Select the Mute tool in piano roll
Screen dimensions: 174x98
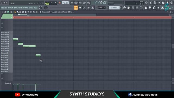point(26,12)
